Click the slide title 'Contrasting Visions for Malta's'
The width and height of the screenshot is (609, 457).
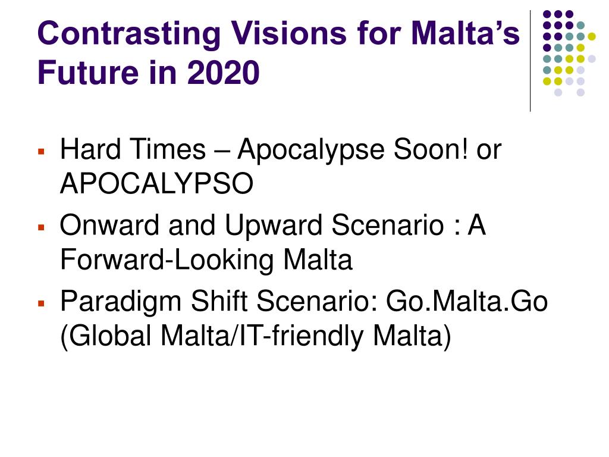(x=278, y=33)
